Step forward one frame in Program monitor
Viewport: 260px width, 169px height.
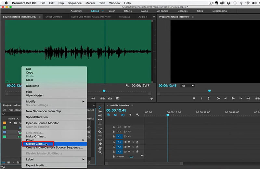241,98
